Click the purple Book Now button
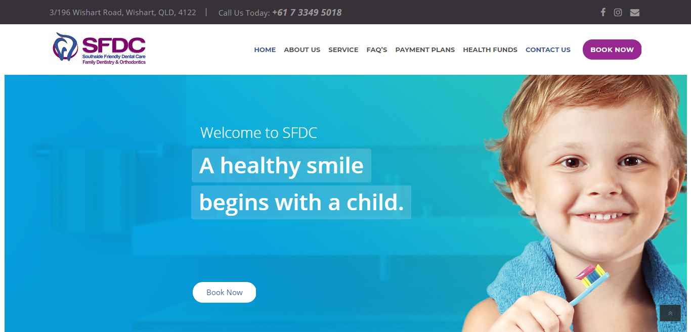Viewport: 691px width, 332px height. pyautogui.click(x=612, y=50)
